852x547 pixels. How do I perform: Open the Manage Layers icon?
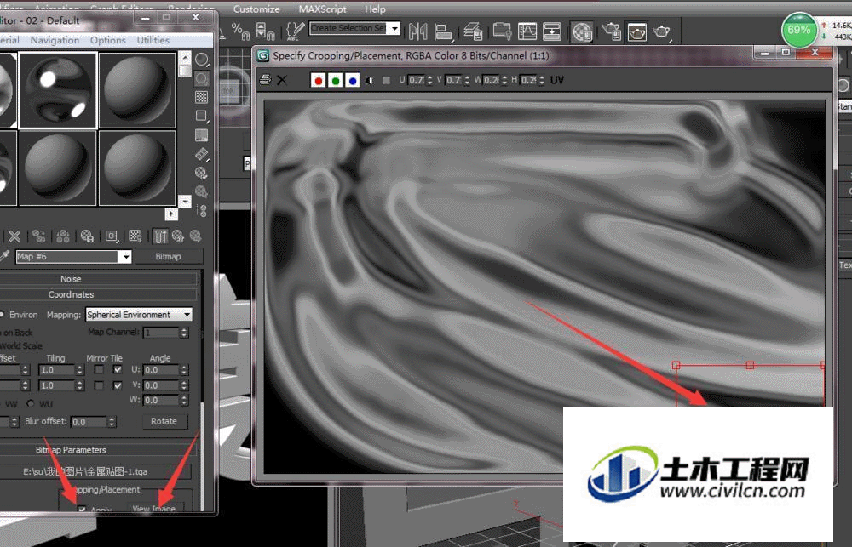[x=473, y=31]
